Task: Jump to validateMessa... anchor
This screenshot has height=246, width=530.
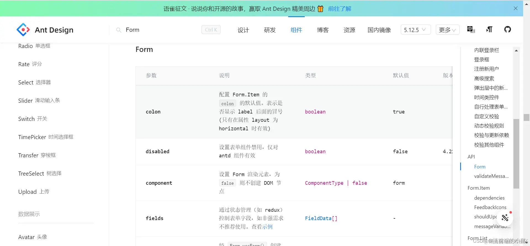Action: 491,176
